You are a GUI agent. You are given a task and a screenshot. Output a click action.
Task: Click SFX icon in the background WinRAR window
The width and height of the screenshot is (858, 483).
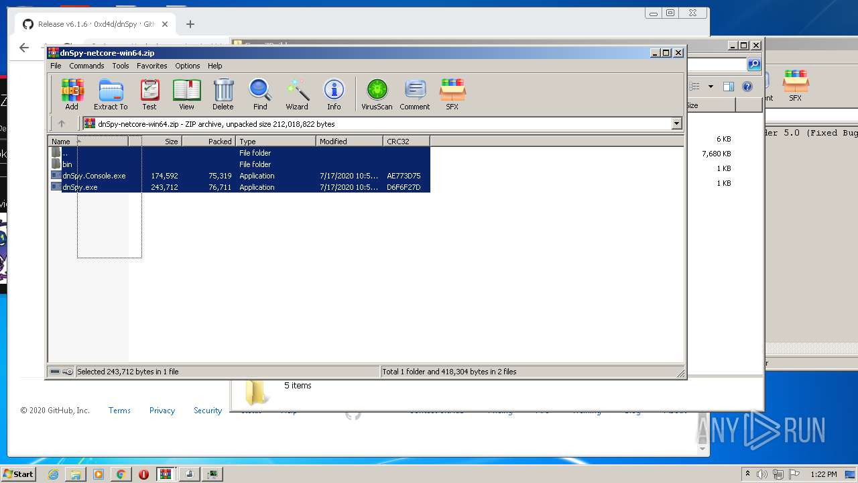pyautogui.click(x=796, y=86)
